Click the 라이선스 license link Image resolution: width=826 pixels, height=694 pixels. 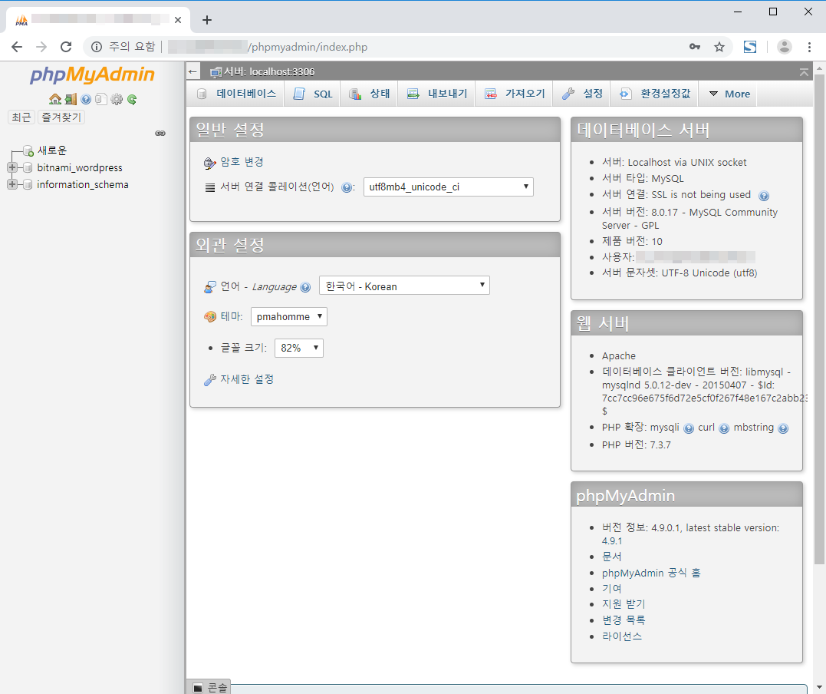(x=622, y=636)
